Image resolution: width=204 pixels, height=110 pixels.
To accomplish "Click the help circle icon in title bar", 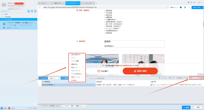I will (x=191, y=3).
